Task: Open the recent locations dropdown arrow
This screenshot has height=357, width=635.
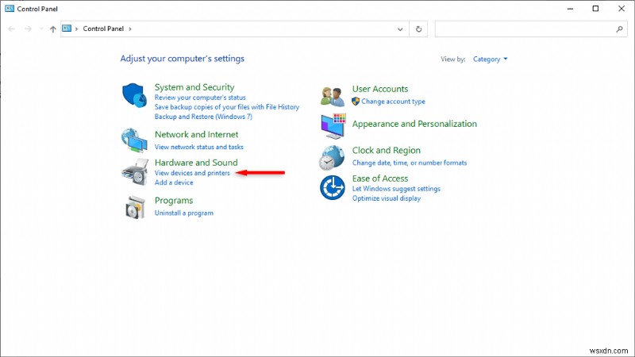Action: pos(41,29)
